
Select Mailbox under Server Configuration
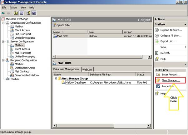pos(19,45)
